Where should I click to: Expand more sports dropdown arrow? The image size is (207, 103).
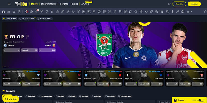point(191,12)
